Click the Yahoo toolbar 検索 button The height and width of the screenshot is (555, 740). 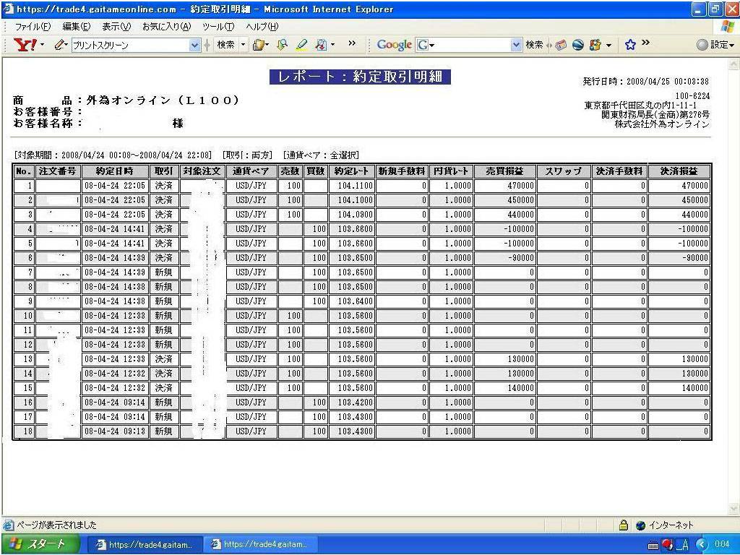coord(226,45)
